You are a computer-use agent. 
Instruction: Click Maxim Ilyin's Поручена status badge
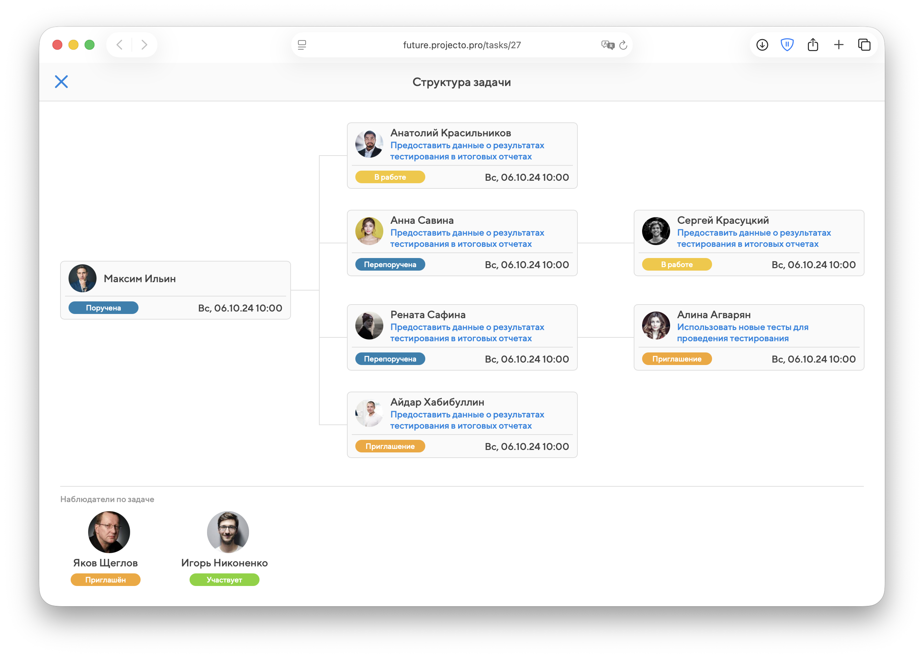point(103,308)
